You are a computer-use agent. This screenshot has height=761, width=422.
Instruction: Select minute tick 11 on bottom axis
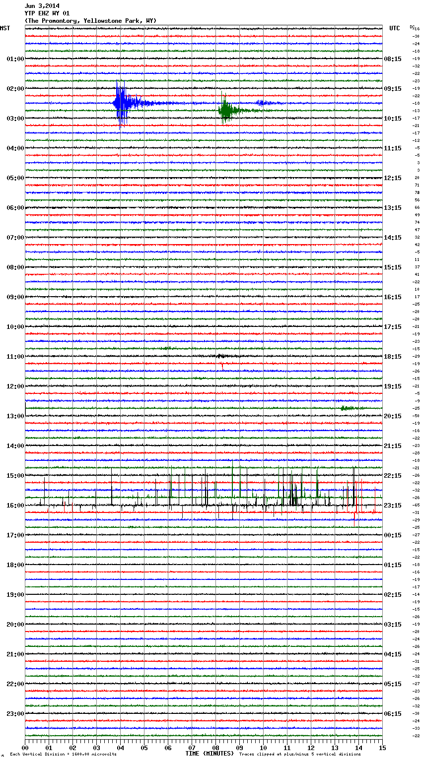287,748
